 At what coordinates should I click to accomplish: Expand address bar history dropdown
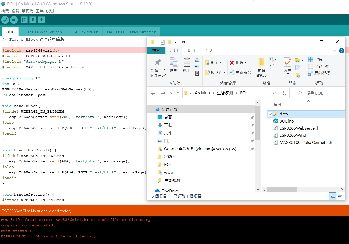coord(274,93)
